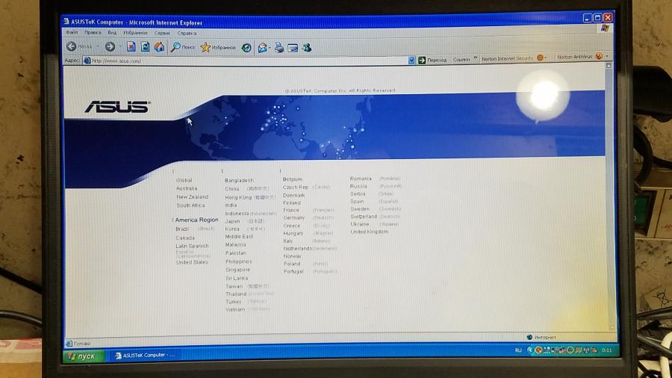This screenshot has height=378, width=672.
Task: Open the New Zealand link
Action: tap(192, 197)
